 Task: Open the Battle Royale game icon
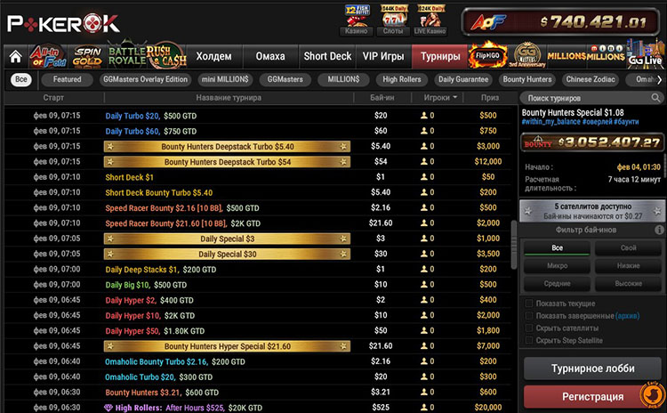(127, 55)
